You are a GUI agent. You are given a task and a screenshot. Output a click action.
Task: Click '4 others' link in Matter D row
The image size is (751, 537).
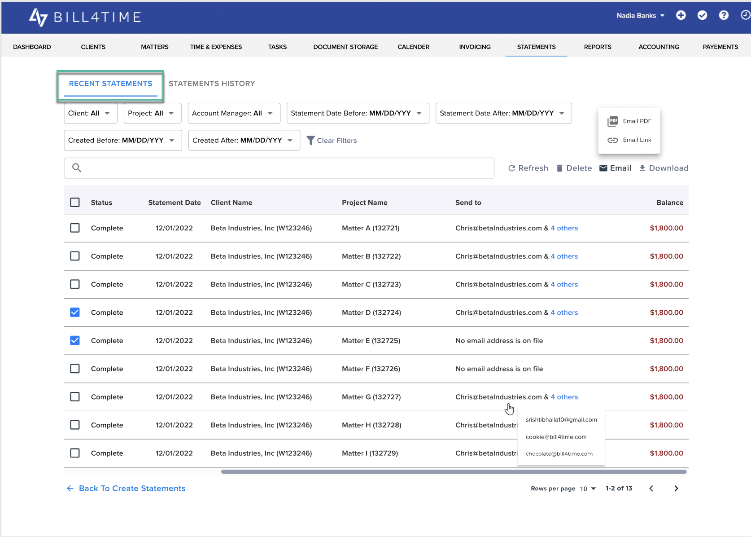[x=564, y=313]
